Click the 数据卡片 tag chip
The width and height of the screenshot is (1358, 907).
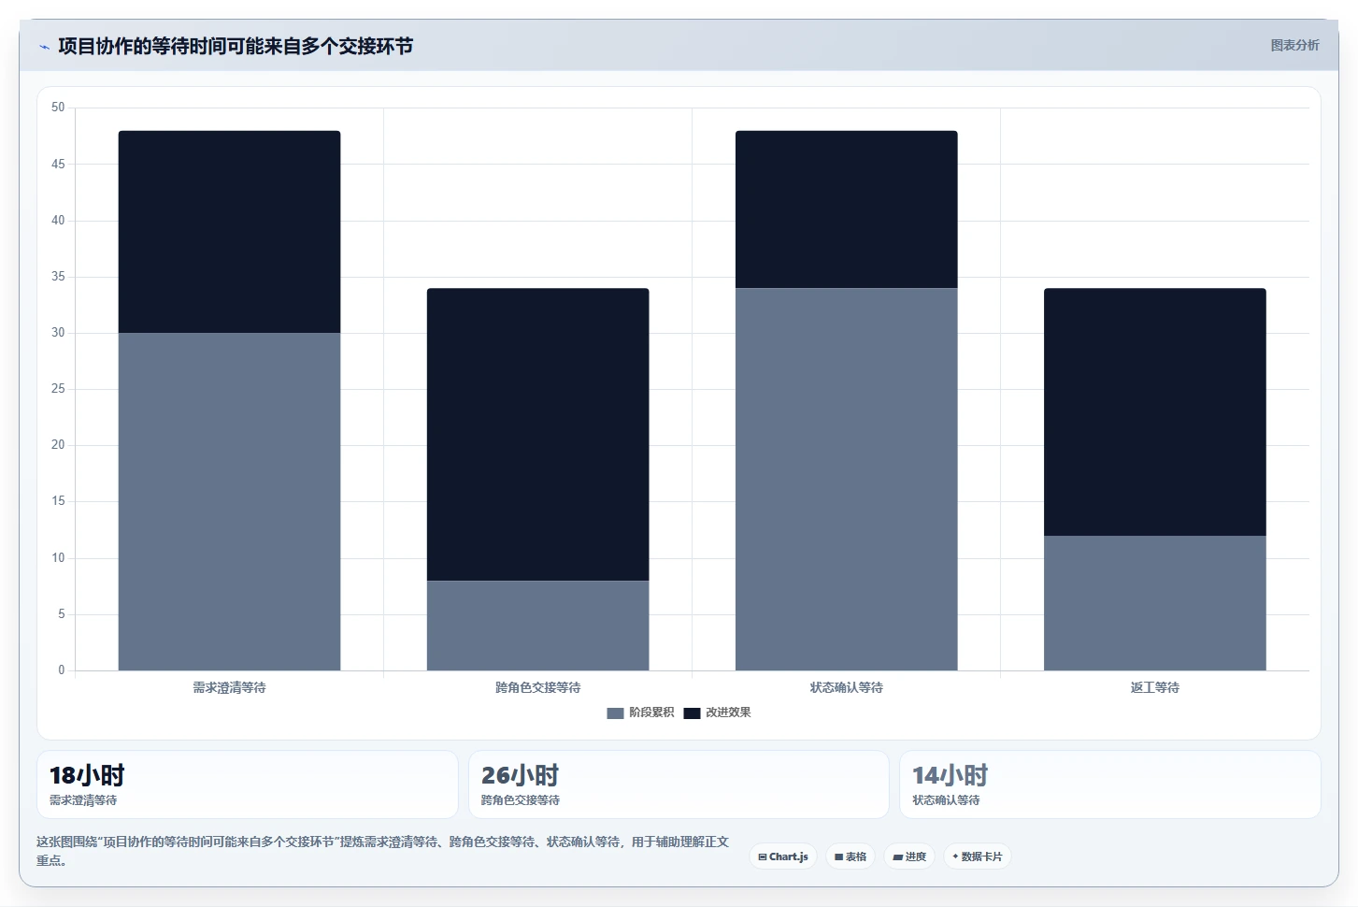coord(977,857)
